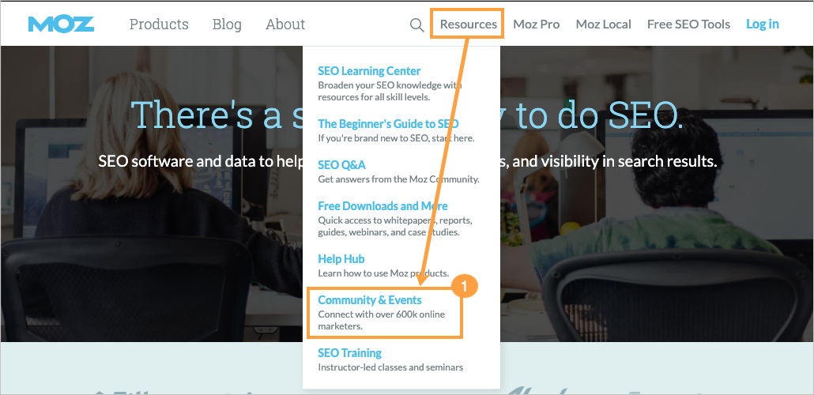The width and height of the screenshot is (814, 395).
Task: Navigate to Moz Pro
Action: point(536,24)
